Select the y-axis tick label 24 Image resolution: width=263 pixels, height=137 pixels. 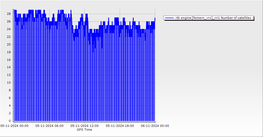[x=9, y=29]
